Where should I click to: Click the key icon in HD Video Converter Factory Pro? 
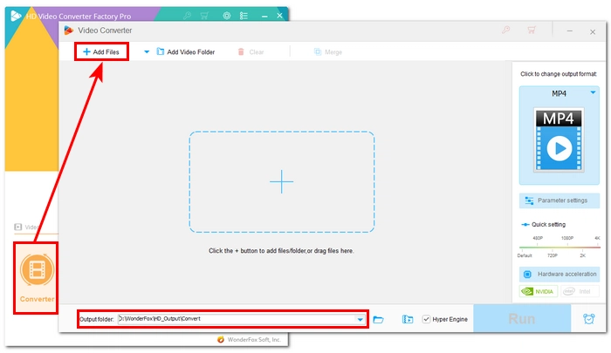coord(187,16)
